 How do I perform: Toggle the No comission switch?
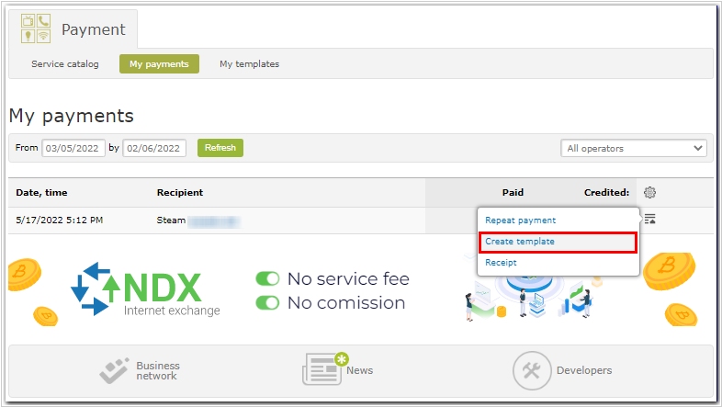point(267,302)
